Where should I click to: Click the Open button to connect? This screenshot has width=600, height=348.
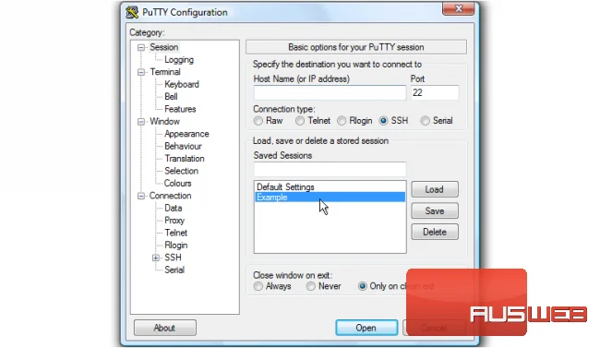point(366,328)
